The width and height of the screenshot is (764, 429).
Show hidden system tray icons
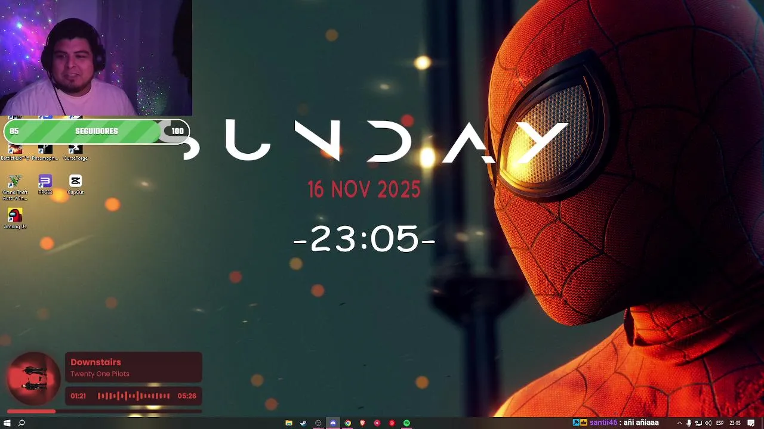pos(679,423)
